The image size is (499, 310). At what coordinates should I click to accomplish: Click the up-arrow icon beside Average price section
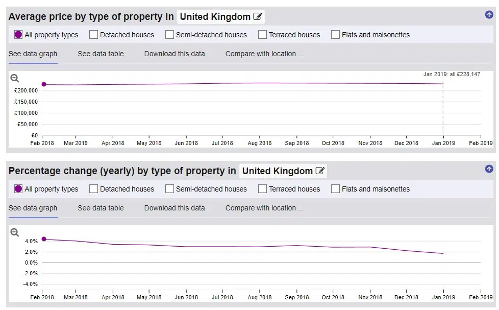click(489, 15)
